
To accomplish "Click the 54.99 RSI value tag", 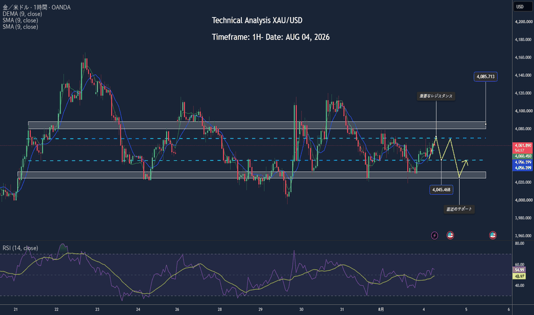I will pyautogui.click(x=519, y=270).
